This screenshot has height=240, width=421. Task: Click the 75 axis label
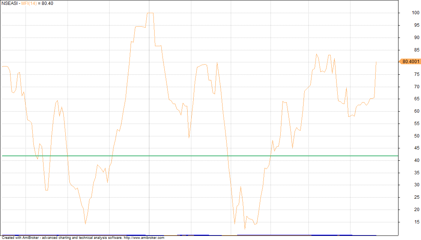[x=417, y=74]
